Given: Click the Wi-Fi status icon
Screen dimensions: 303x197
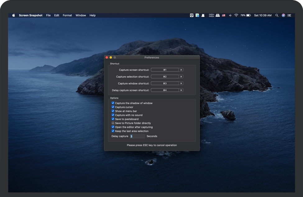Looking at the screenshot, I should pyautogui.click(x=236, y=15).
